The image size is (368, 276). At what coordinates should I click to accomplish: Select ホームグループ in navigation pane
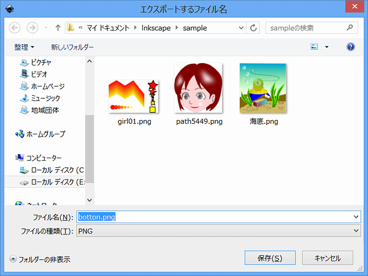(45, 134)
